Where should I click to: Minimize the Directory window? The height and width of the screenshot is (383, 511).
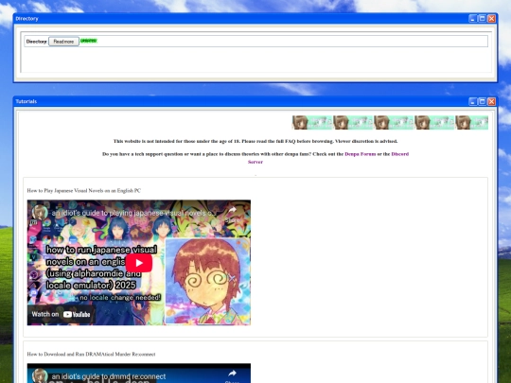tap(472, 19)
